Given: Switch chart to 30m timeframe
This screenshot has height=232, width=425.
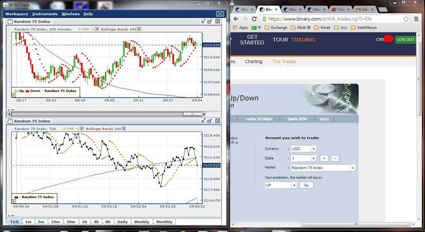Looking at the screenshot, I should click(71, 222).
